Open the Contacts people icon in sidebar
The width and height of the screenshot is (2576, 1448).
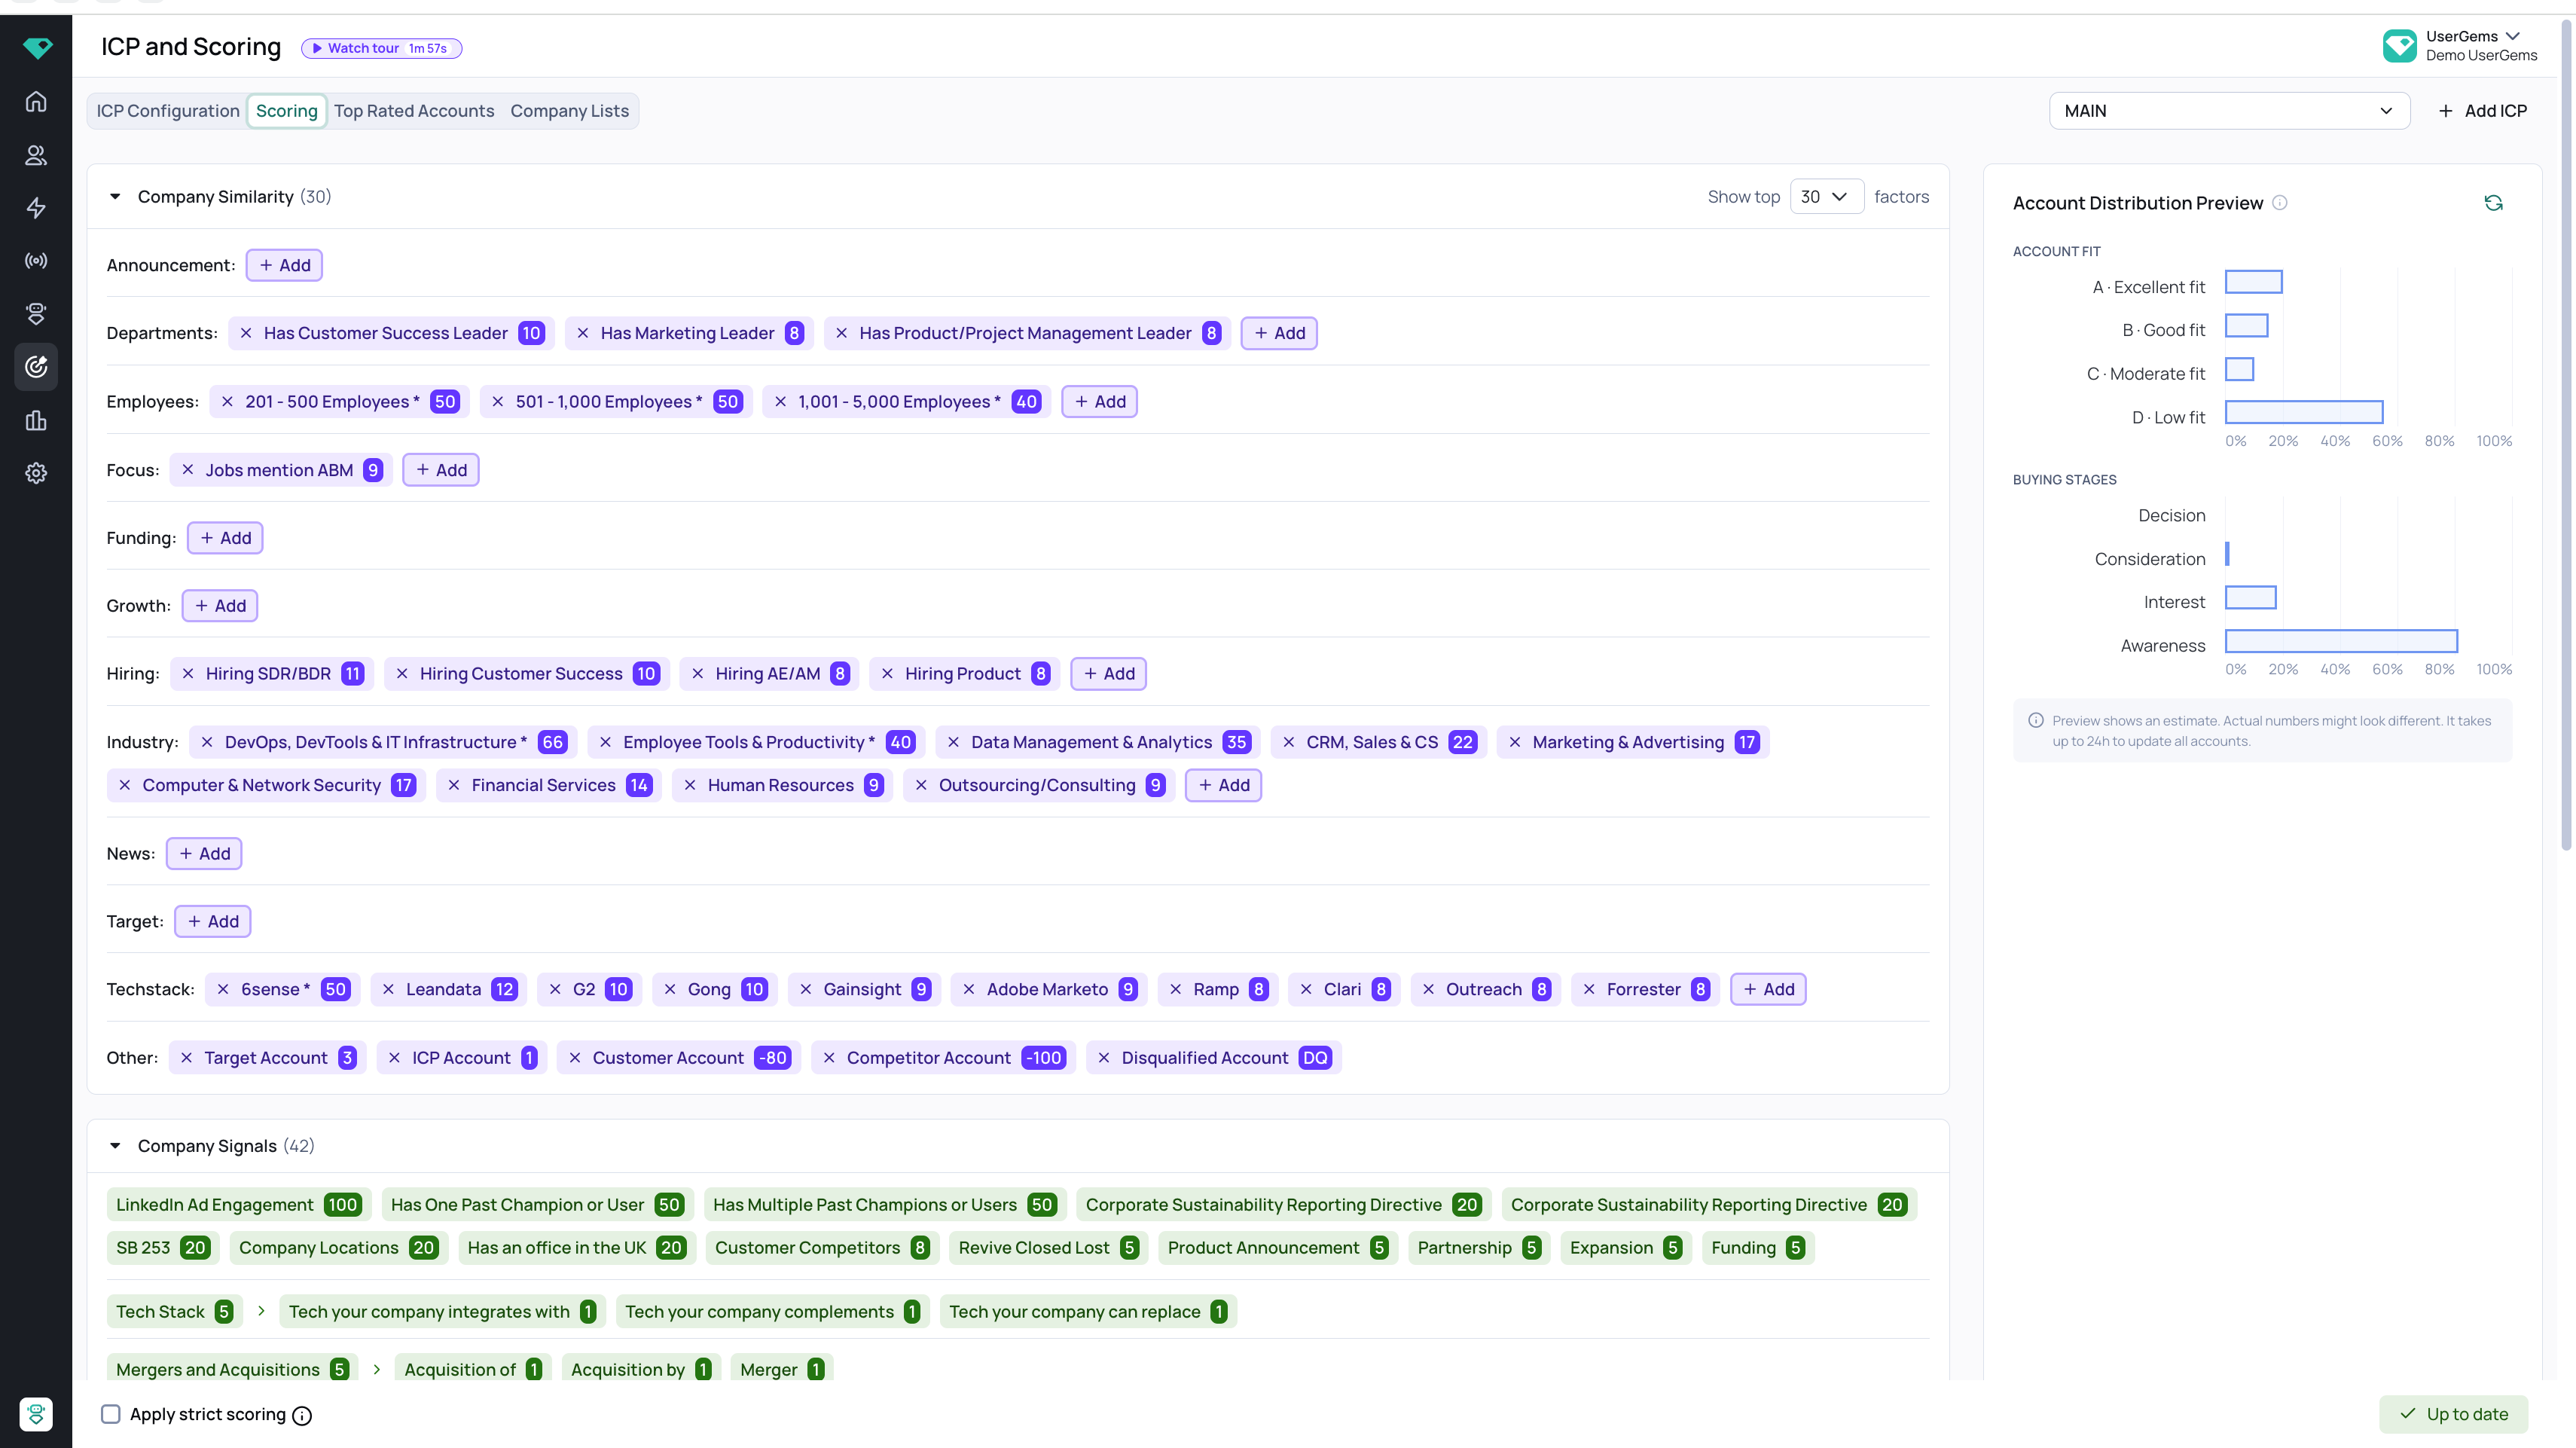pos(36,155)
